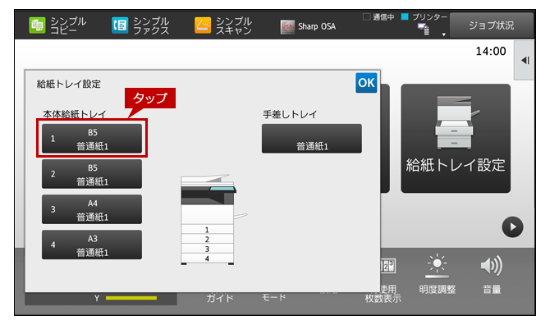The width and height of the screenshot is (550, 325).
Task: Select tray 3 A4 普通紙1
Action: [92, 209]
